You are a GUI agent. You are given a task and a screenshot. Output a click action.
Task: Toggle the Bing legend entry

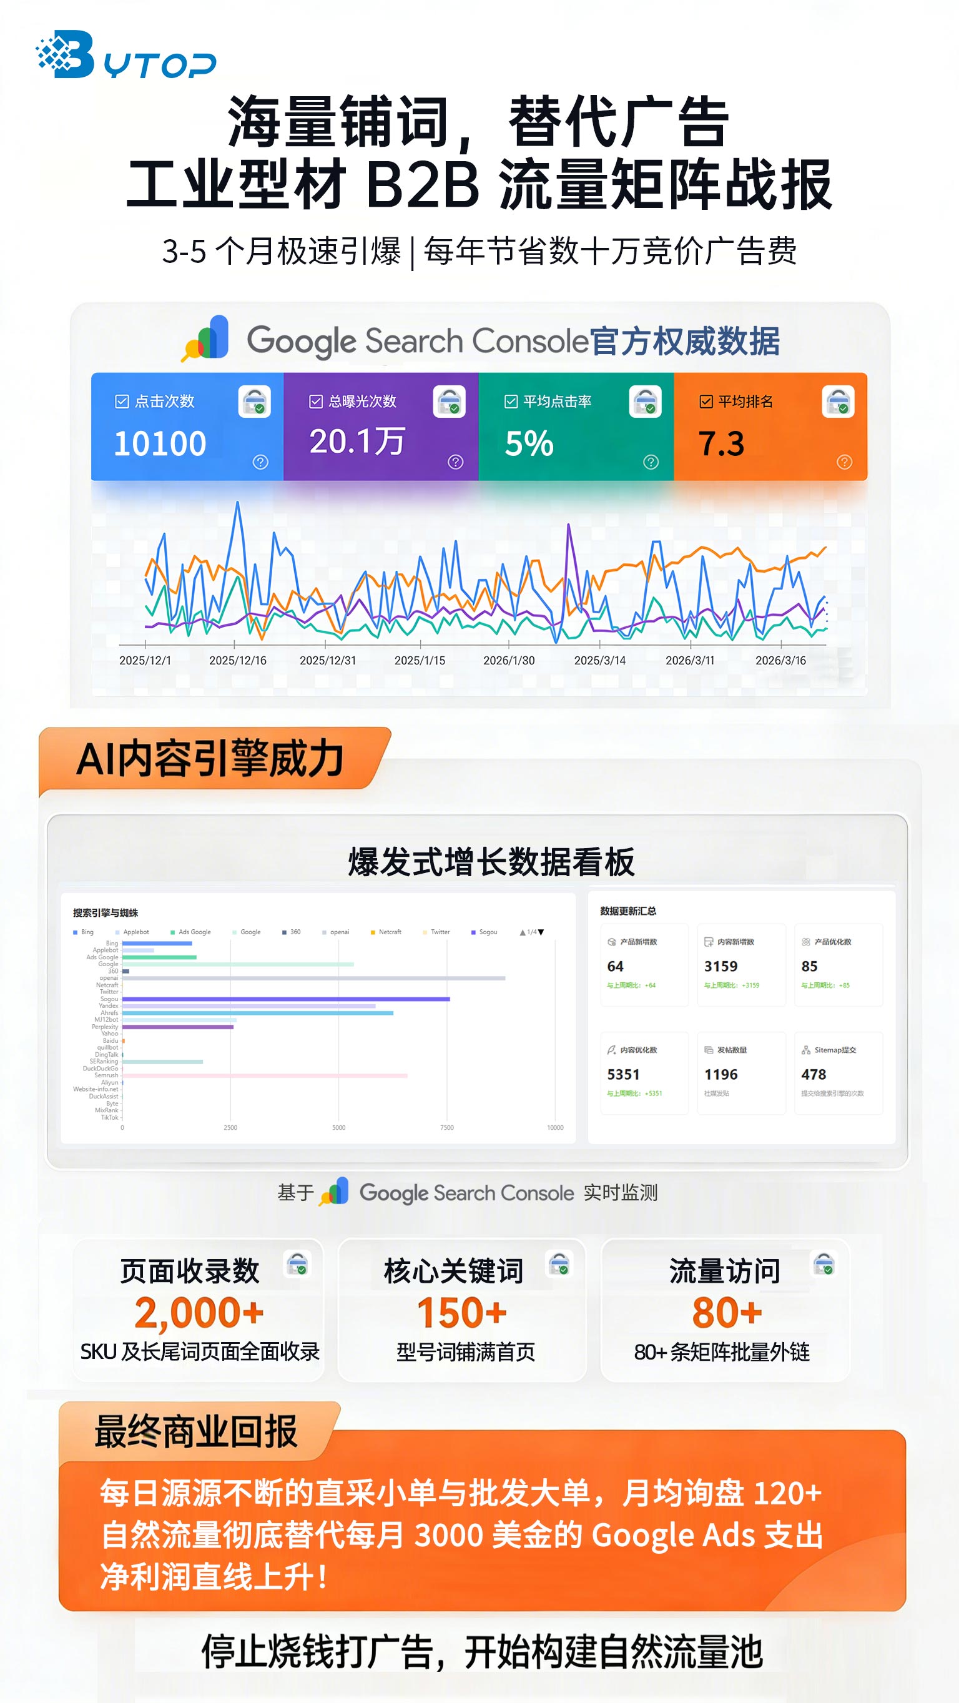pos(83,932)
